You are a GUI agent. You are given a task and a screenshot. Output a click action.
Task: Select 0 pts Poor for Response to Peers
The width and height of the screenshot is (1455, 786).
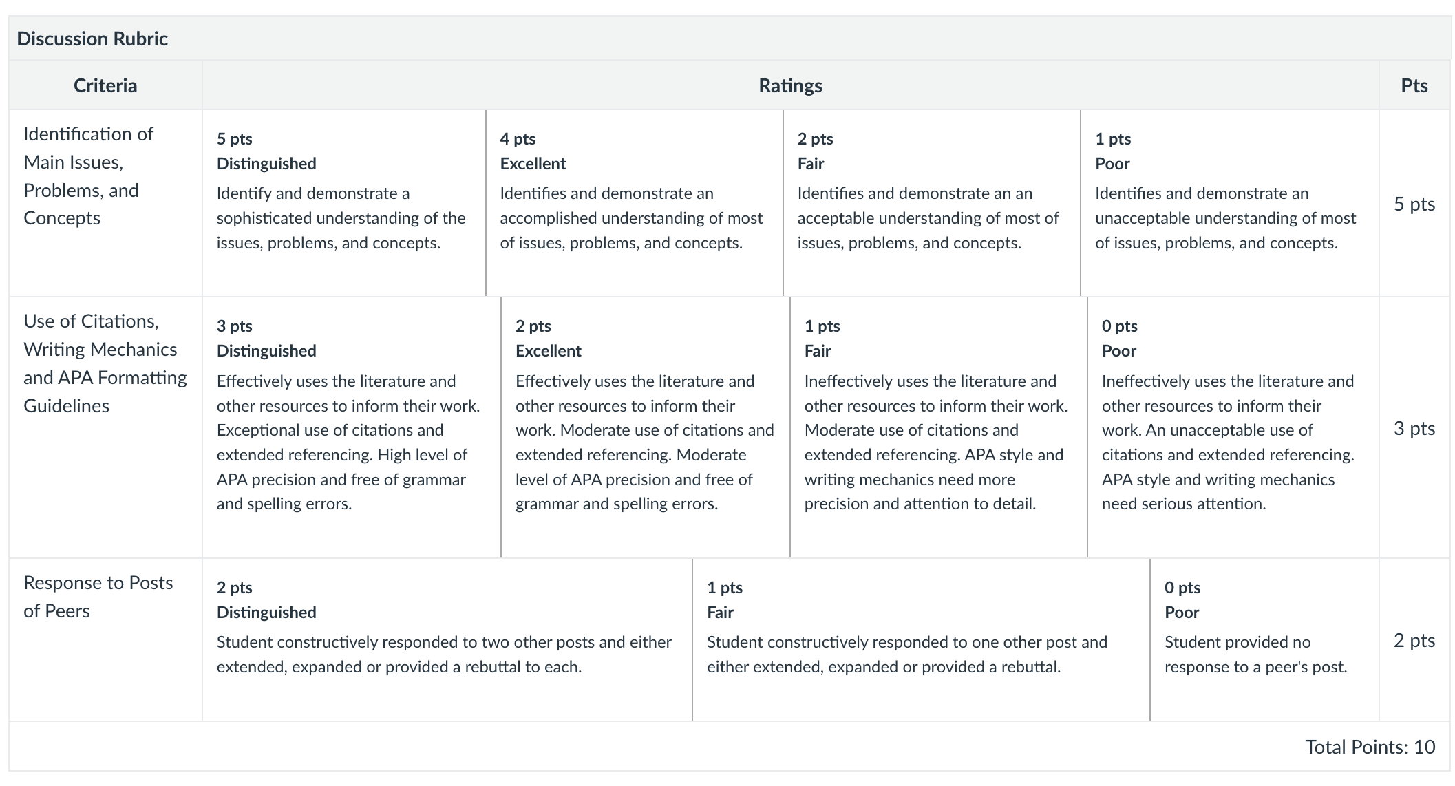pos(1265,639)
